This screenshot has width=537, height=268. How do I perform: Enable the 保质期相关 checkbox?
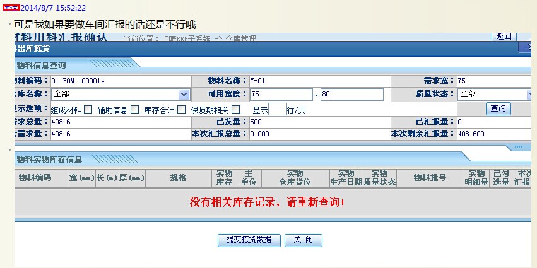point(235,110)
